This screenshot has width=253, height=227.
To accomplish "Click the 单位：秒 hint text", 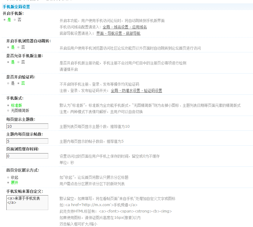I will [x=67, y=163].
